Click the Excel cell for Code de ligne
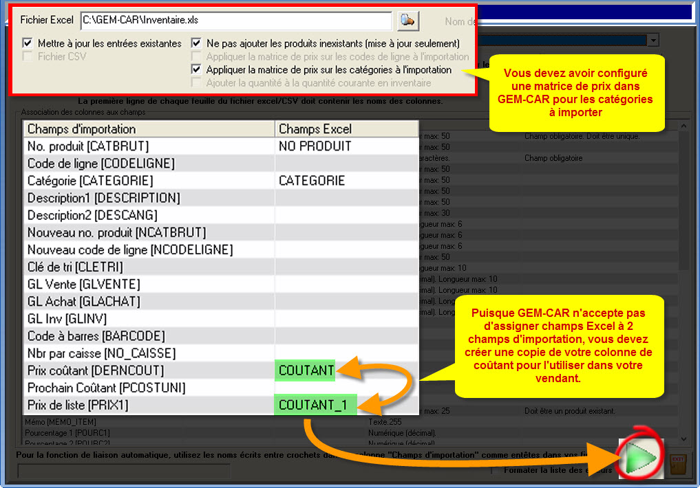This screenshot has height=488, width=700. coord(347,164)
